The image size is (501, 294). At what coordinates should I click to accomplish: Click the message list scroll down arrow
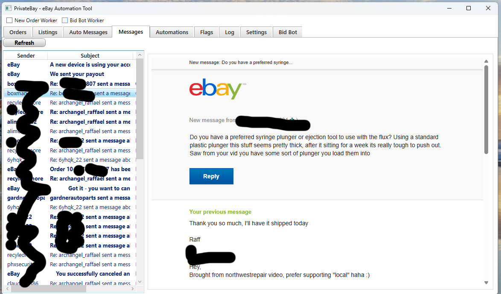pyautogui.click(x=140, y=282)
